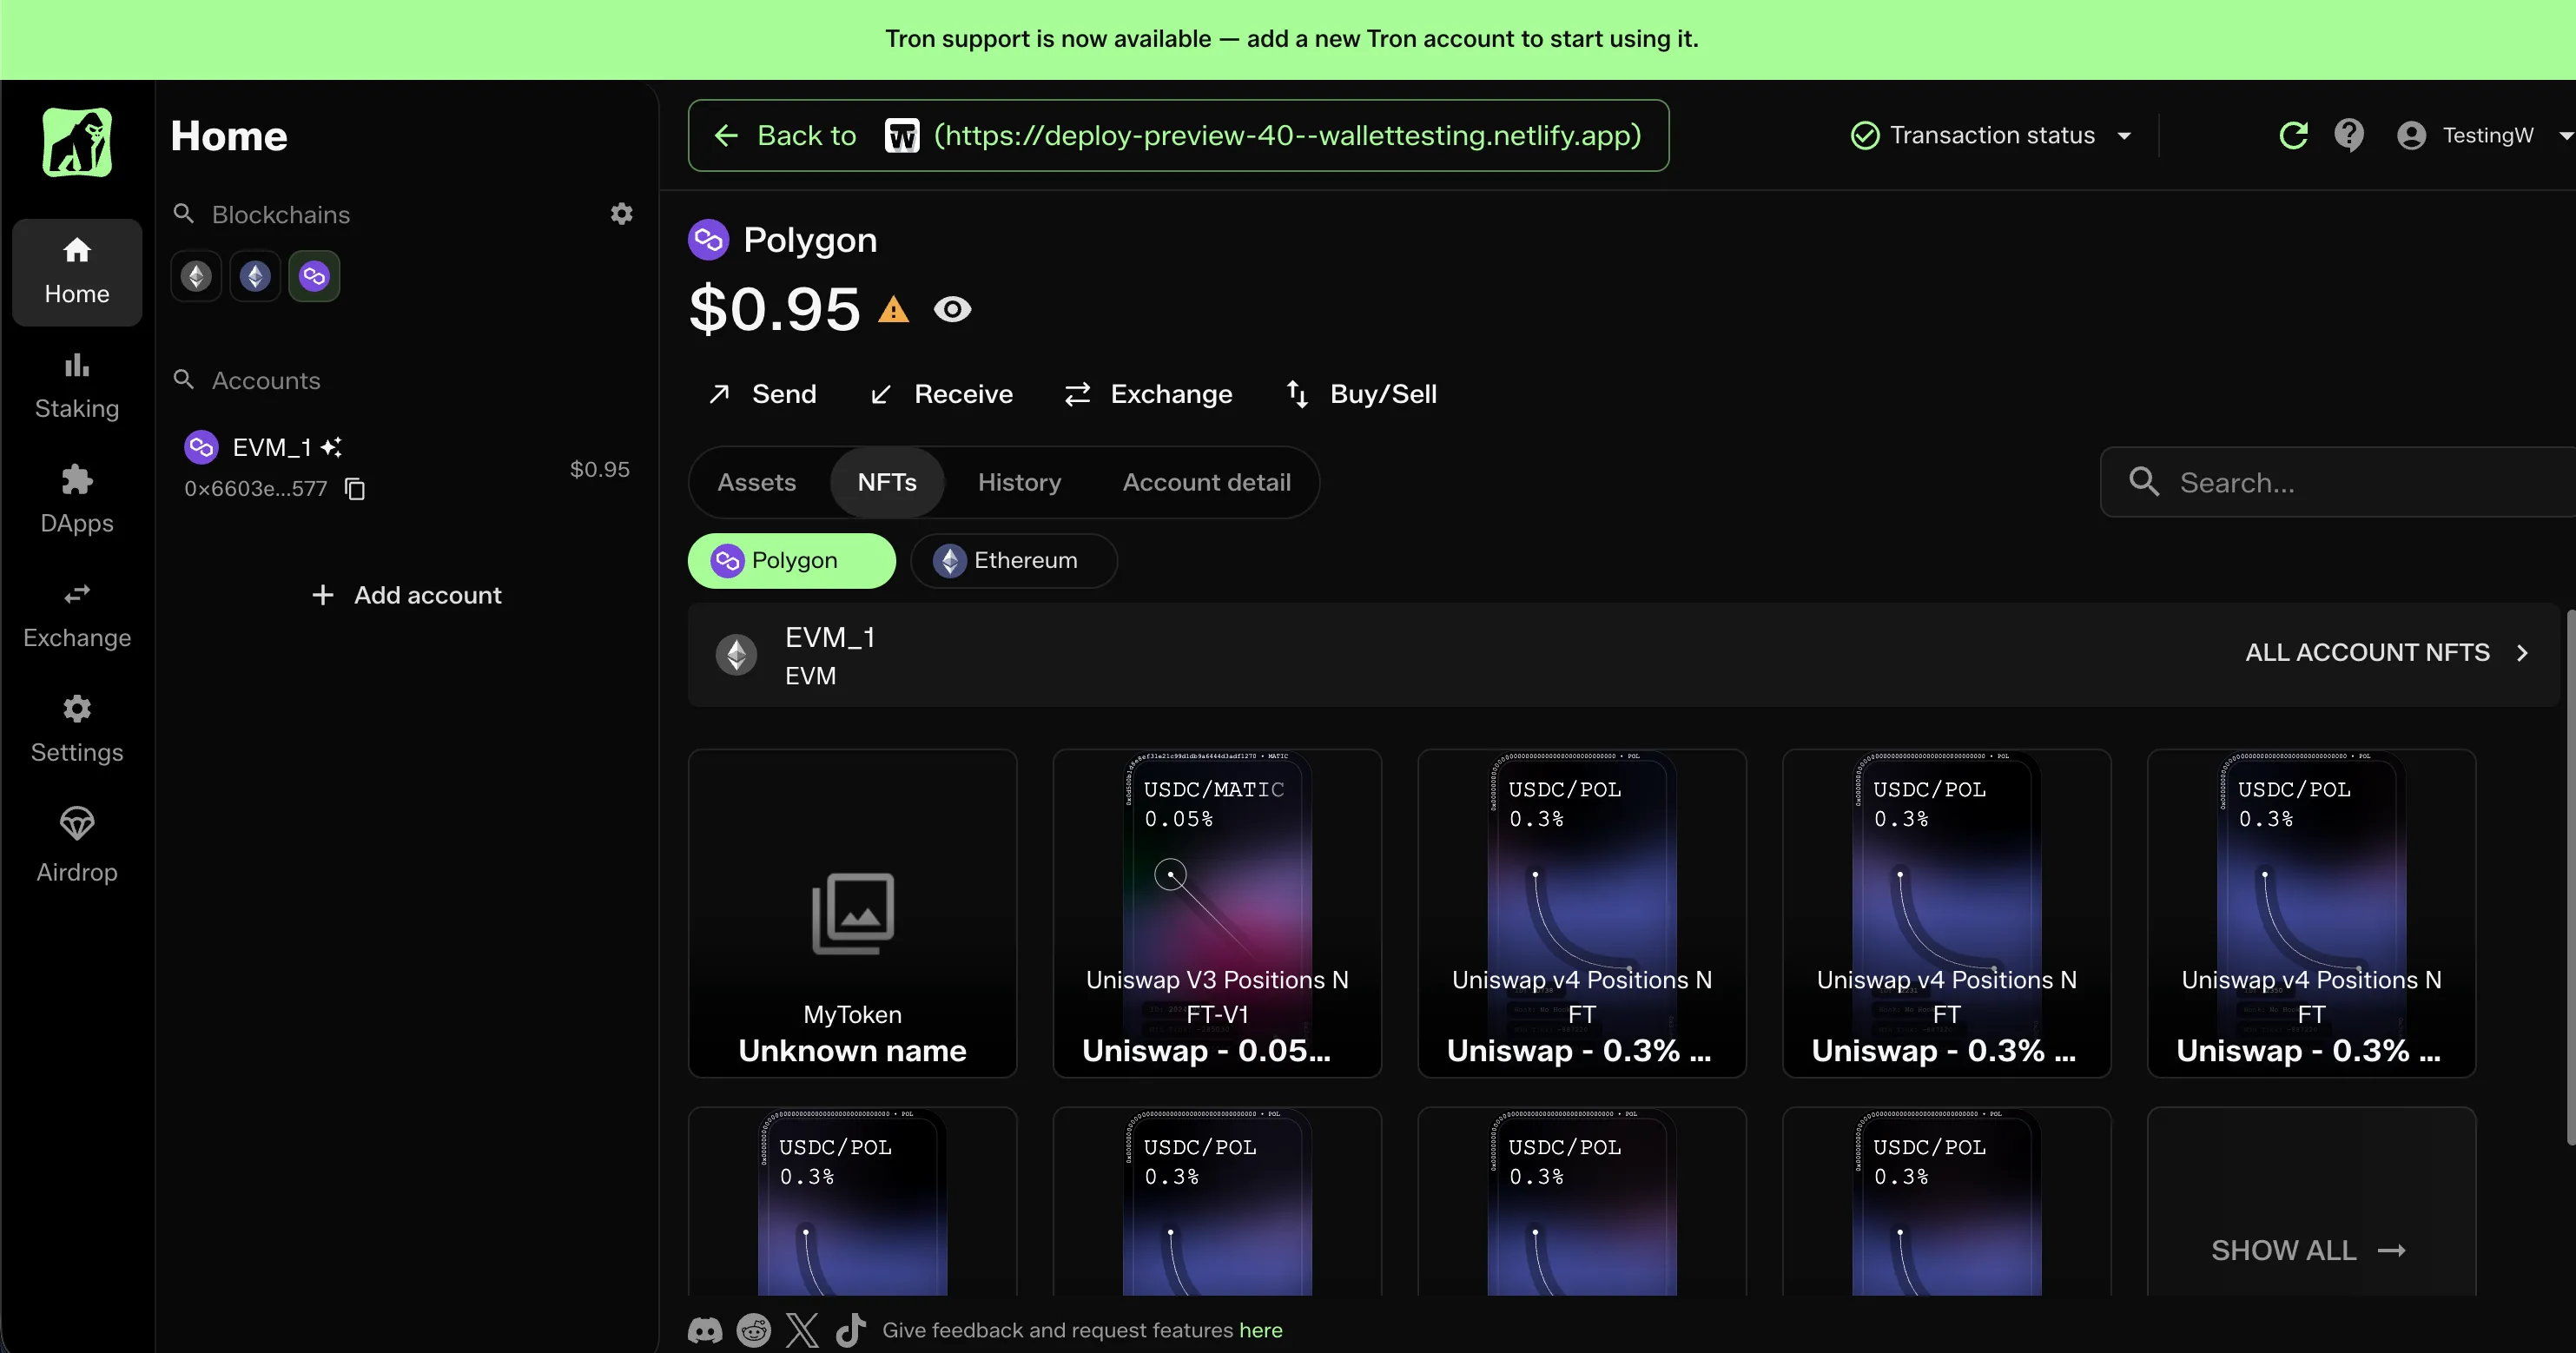Screen dimensions: 2576x1353
Task: Switch to the Account detail tab
Action: tap(1206, 482)
